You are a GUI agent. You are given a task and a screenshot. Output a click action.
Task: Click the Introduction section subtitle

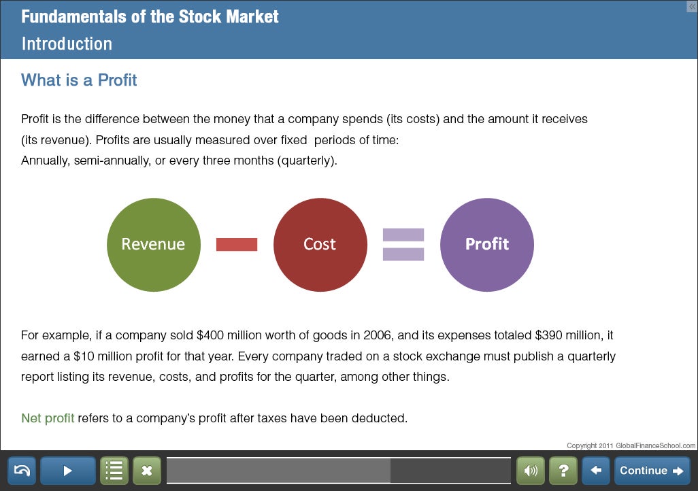[x=67, y=44]
